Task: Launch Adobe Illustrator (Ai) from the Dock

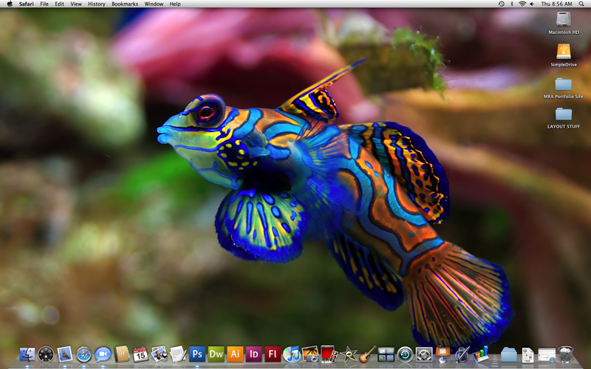Action: [235, 354]
